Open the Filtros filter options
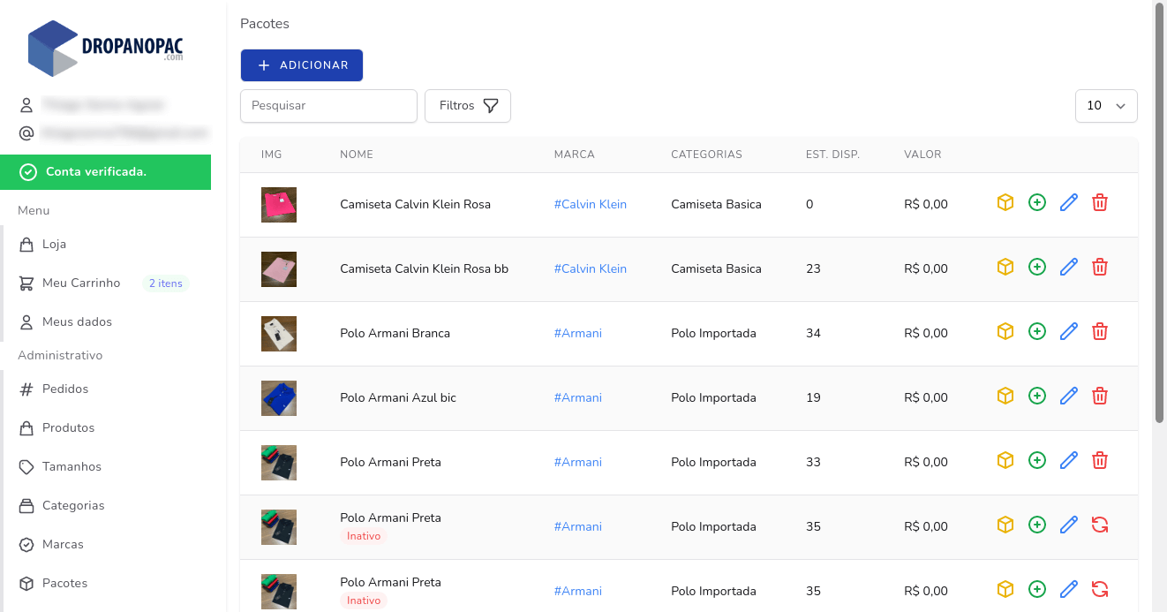The width and height of the screenshot is (1167, 612). tap(468, 106)
